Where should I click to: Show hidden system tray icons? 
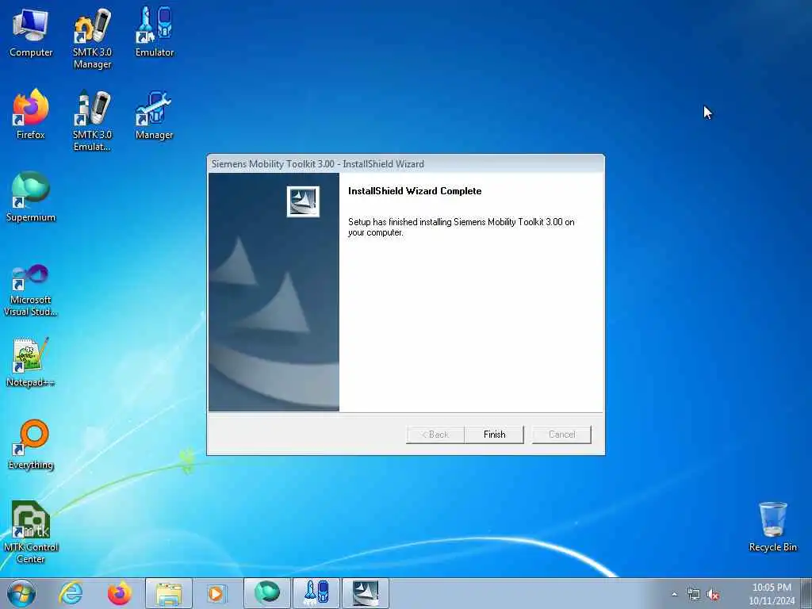(674, 595)
